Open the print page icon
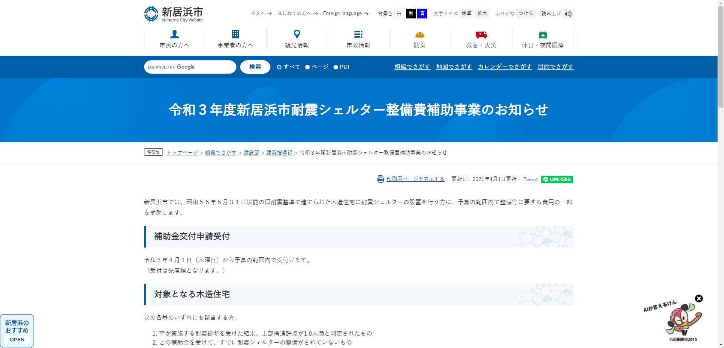Viewport: 724px width, 348px height. point(380,179)
